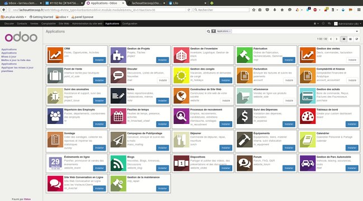Click the Blogs RSS feed icon
This screenshot has width=363, height=201.
point(119,164)
